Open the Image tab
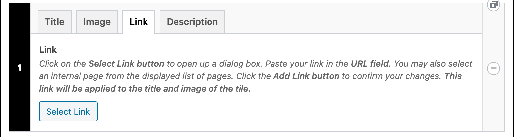Image resolution: width=514 pixels, height=137 pixels. pyautogui.click(x=97, y=22)
